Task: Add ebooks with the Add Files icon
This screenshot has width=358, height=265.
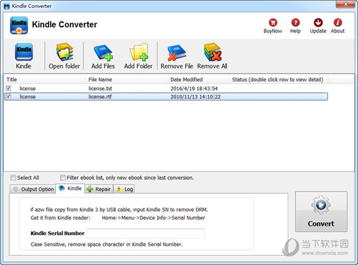Action: [x=103, y=56]
